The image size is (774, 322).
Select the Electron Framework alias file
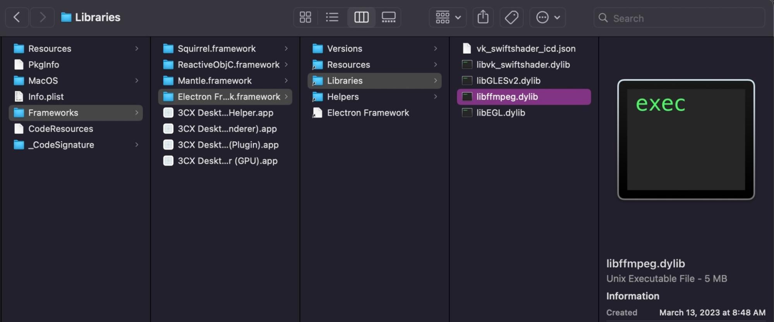pyautogui.click(x=367, y=113)
